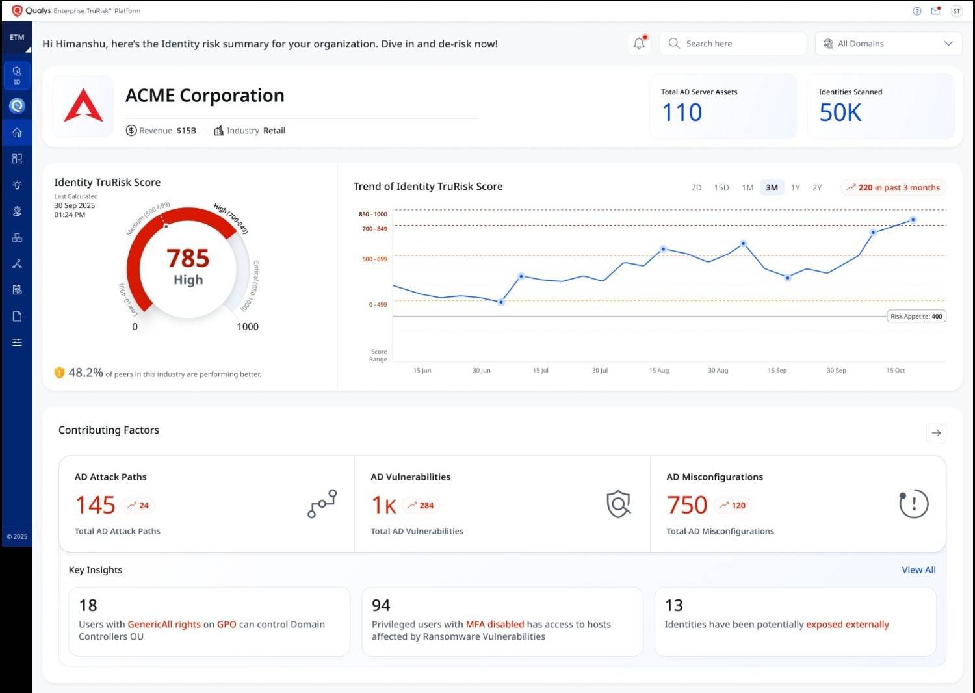Click the ST user avatar
975x693 pixels.
(956, 11)
